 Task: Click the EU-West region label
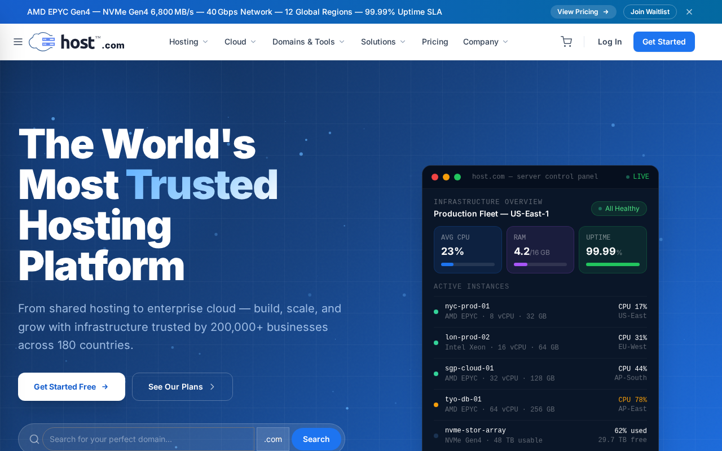632,347
